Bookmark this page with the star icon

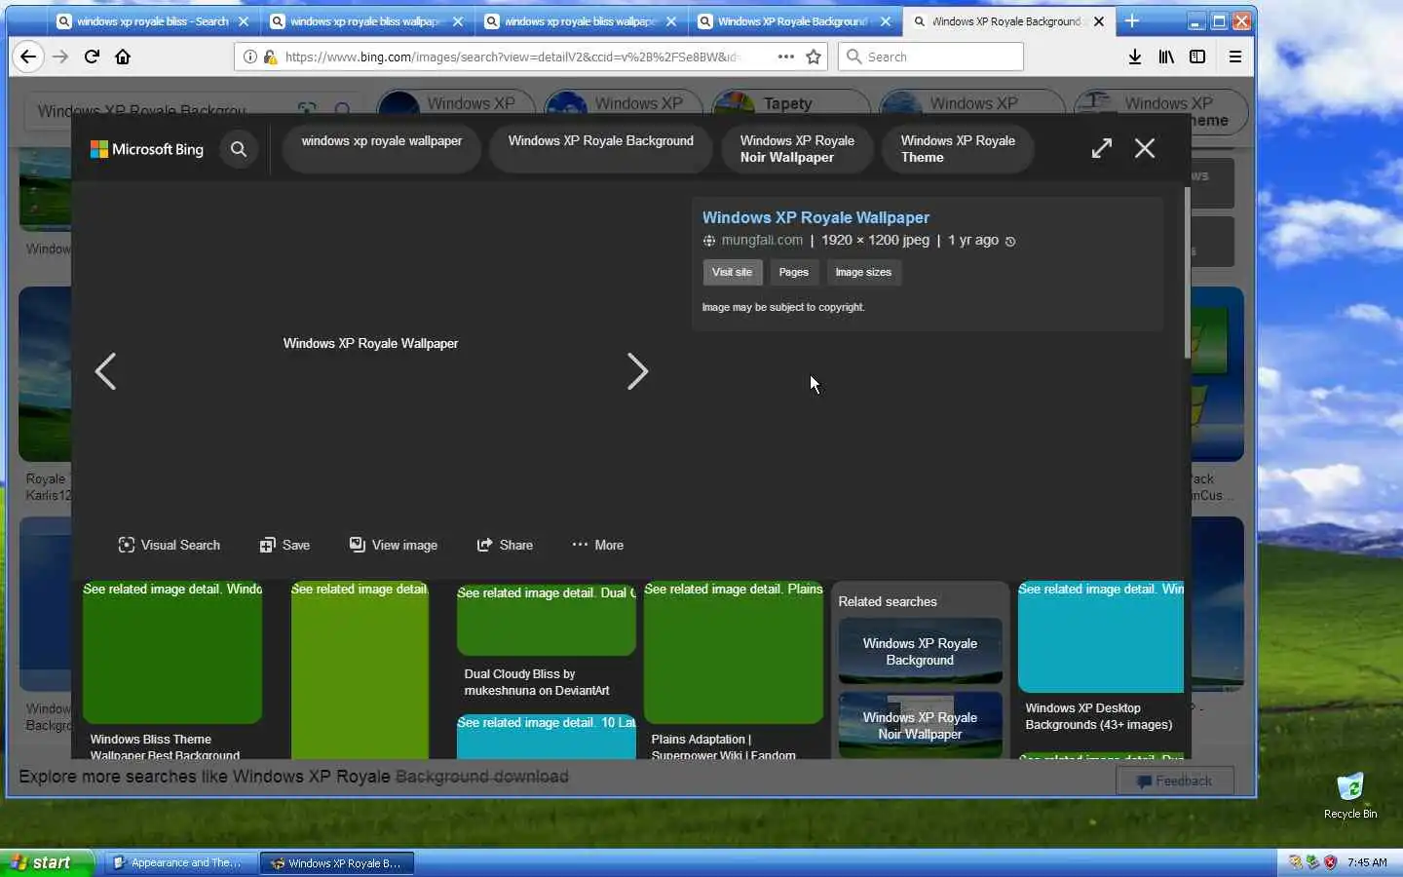814,57
